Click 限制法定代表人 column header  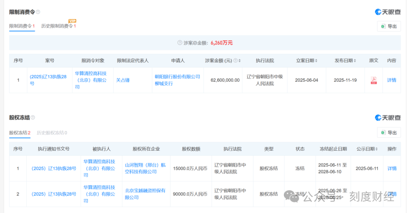133,60
